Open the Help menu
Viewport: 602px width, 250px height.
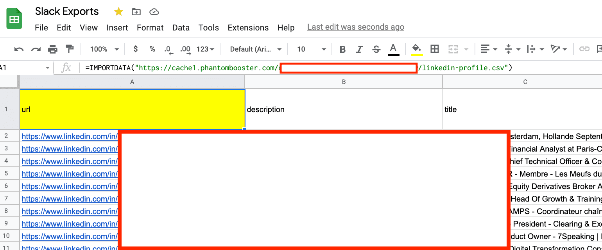click(x=286, y=28)
